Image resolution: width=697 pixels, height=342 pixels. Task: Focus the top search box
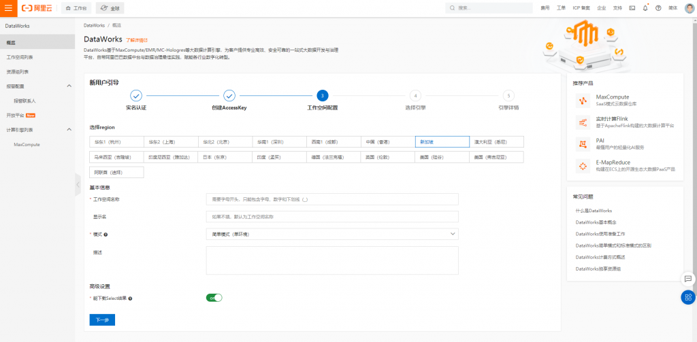coord(489,8)
